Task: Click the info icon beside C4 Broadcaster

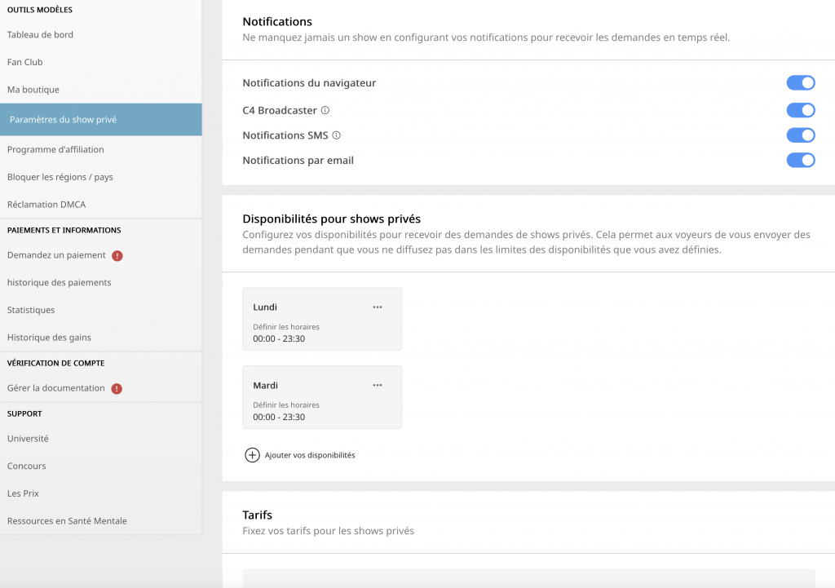Action: tap(325, 110)
